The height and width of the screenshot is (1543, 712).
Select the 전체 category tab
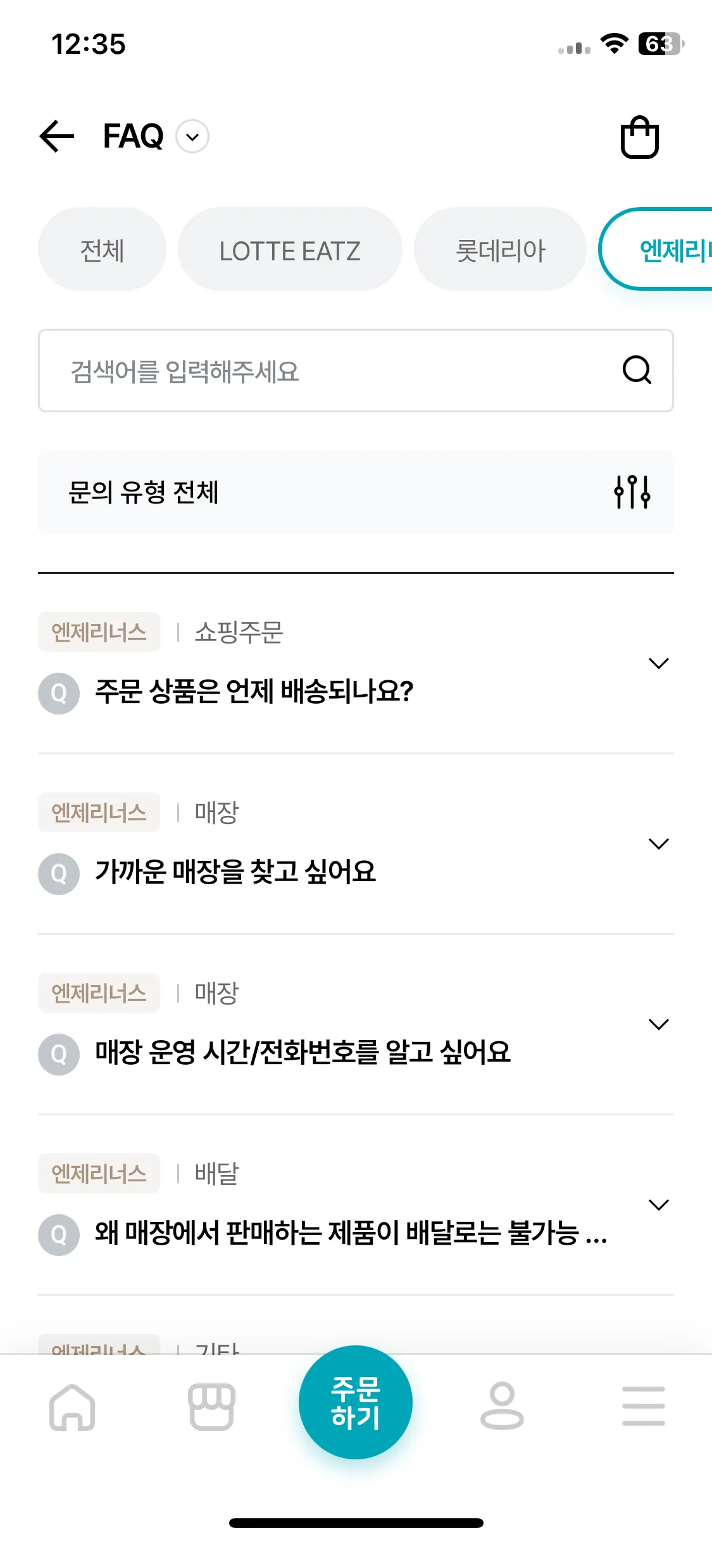coord(102,250)
